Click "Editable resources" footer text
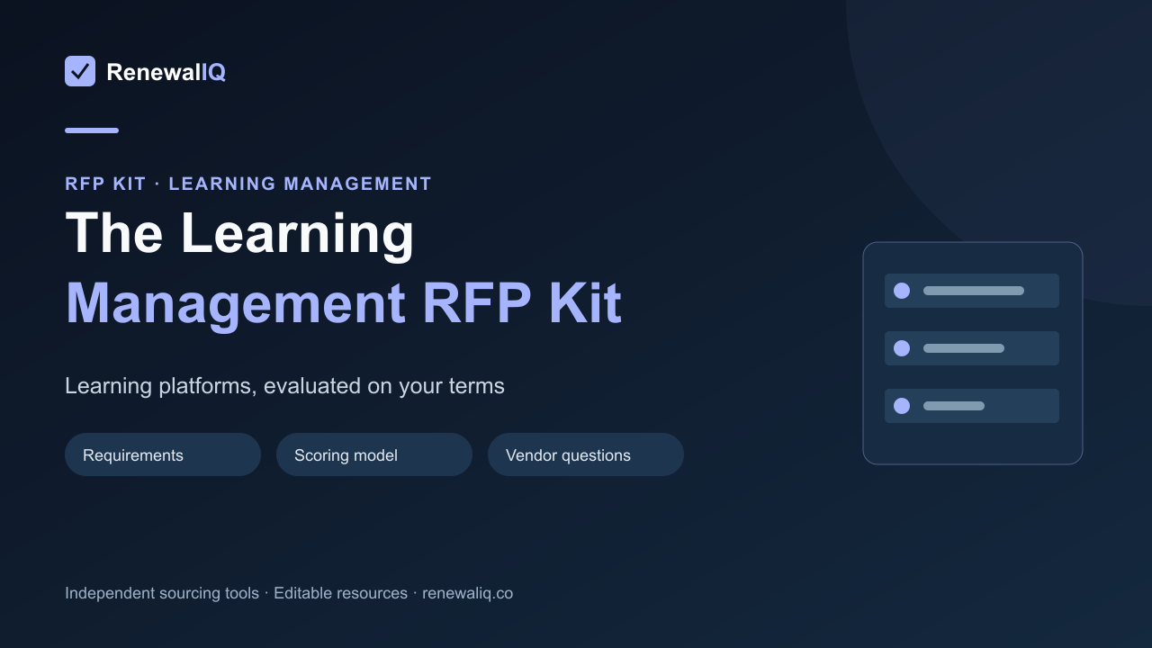 click(340, 593)
